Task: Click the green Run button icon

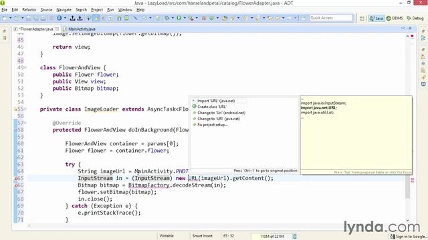Action: pyautogui.click(x=179, y=18)
